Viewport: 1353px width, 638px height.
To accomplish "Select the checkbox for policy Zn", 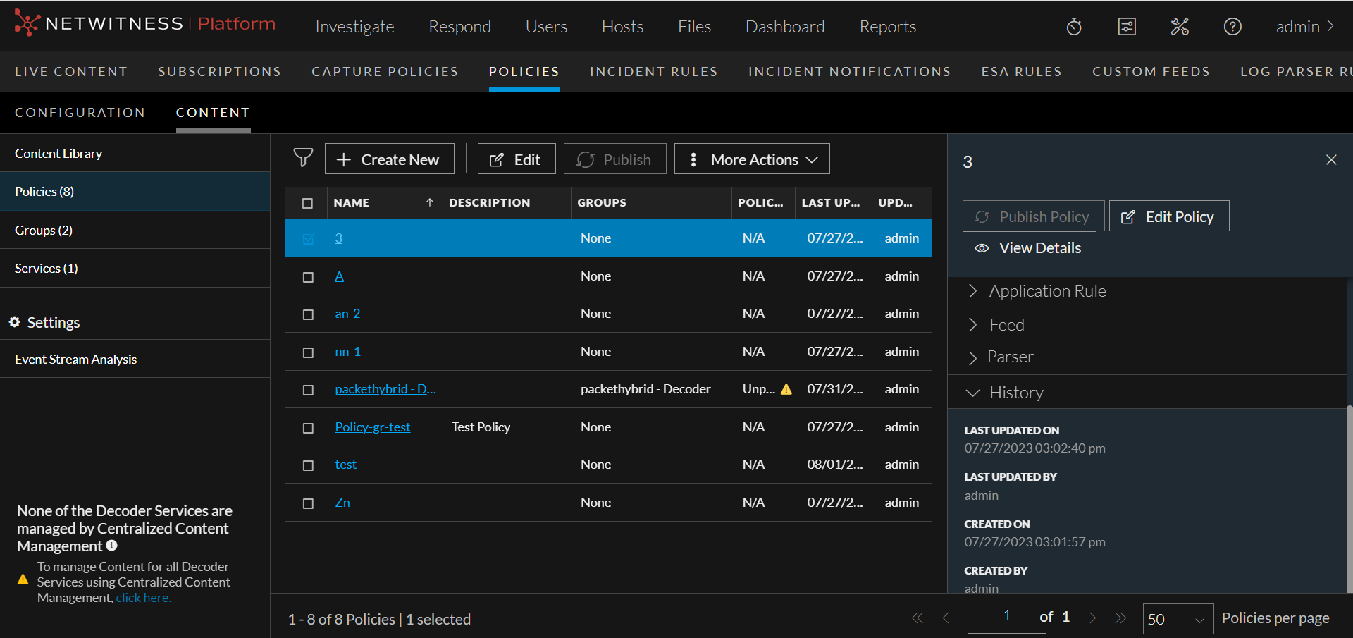I will (x=308, y=503).
